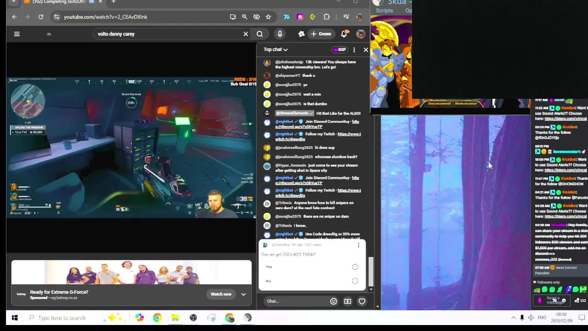Bookmark this page with the star

(268, 17)
